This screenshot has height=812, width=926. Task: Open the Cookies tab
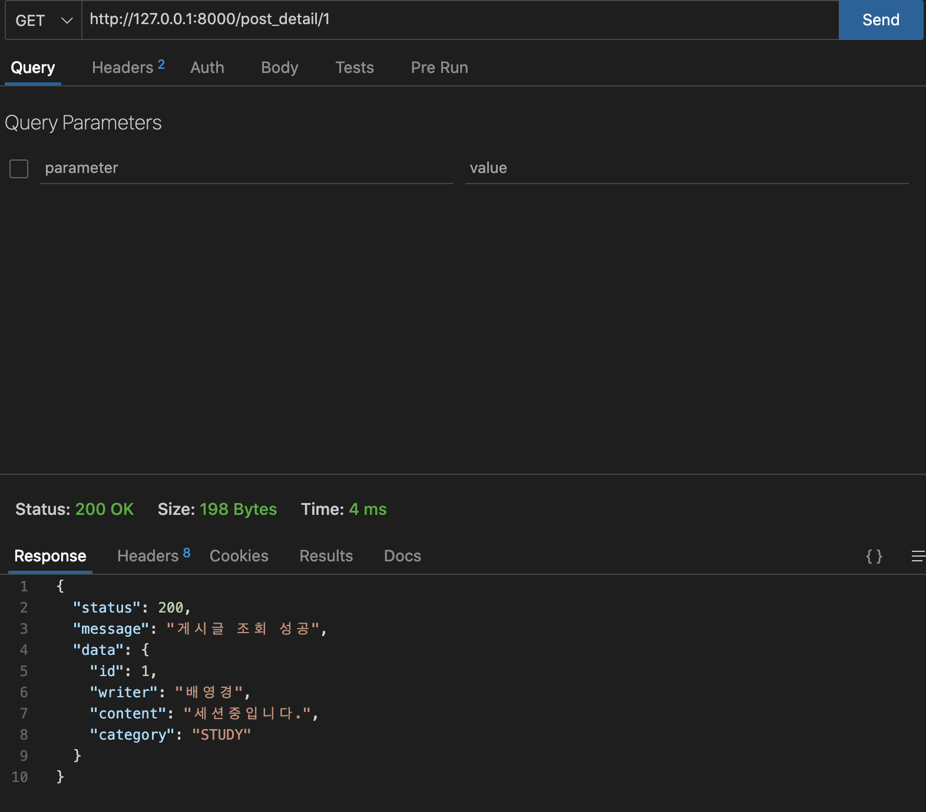point(239,556)
